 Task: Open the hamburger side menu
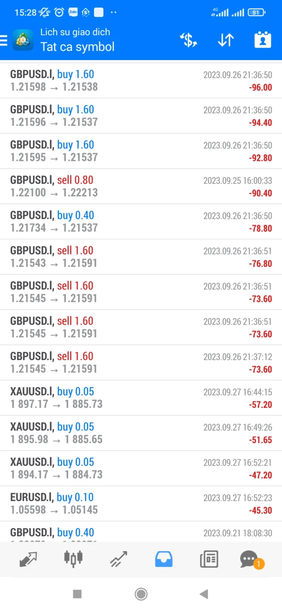[4, 40]
